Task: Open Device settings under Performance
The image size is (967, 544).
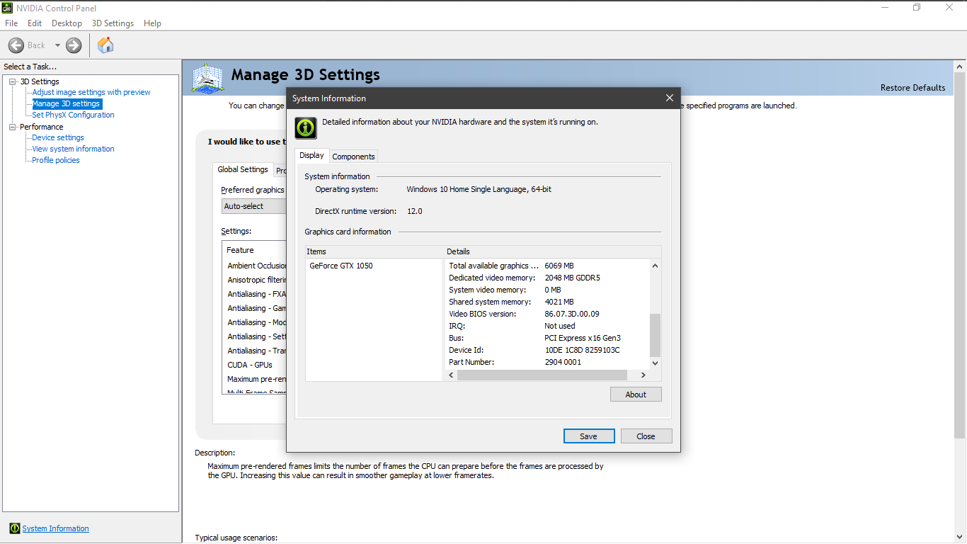Action: point(58,137)
